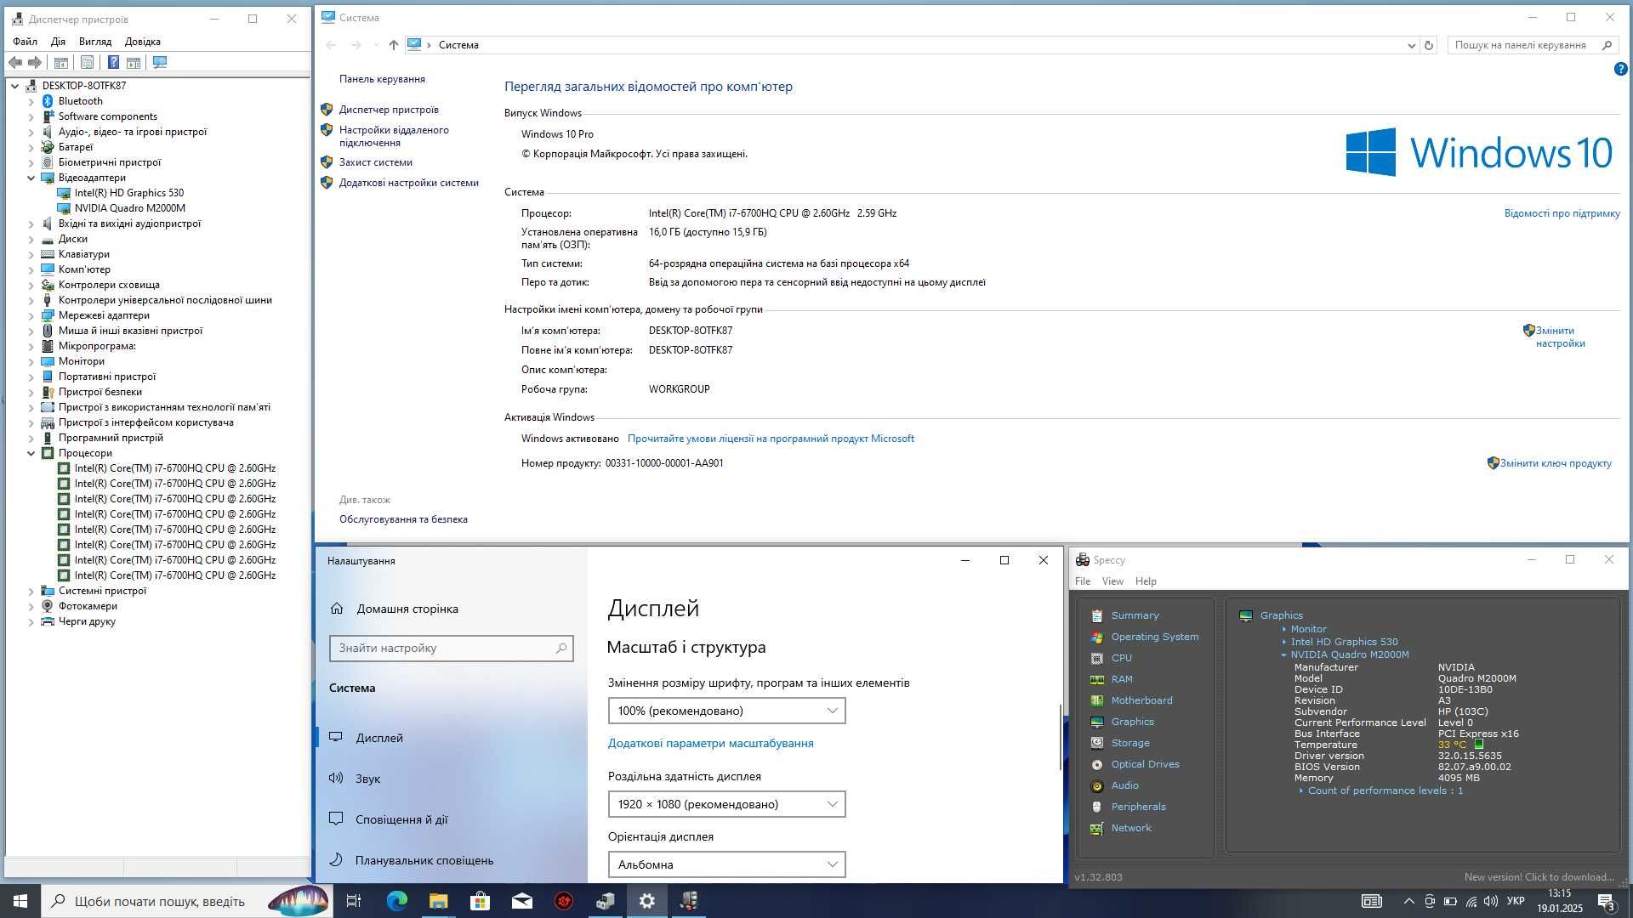
Task: Click the New version download notice in Speccy
Action: tap(1539, 877)
